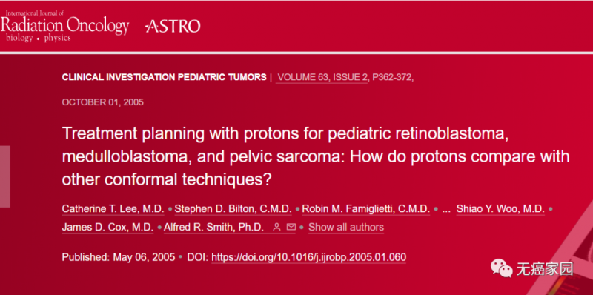The height and width of the screenshot is (295, 593).
Task: Open author Robin M. Famiglietti, C.M.D.
Action: tap(365, 209)
